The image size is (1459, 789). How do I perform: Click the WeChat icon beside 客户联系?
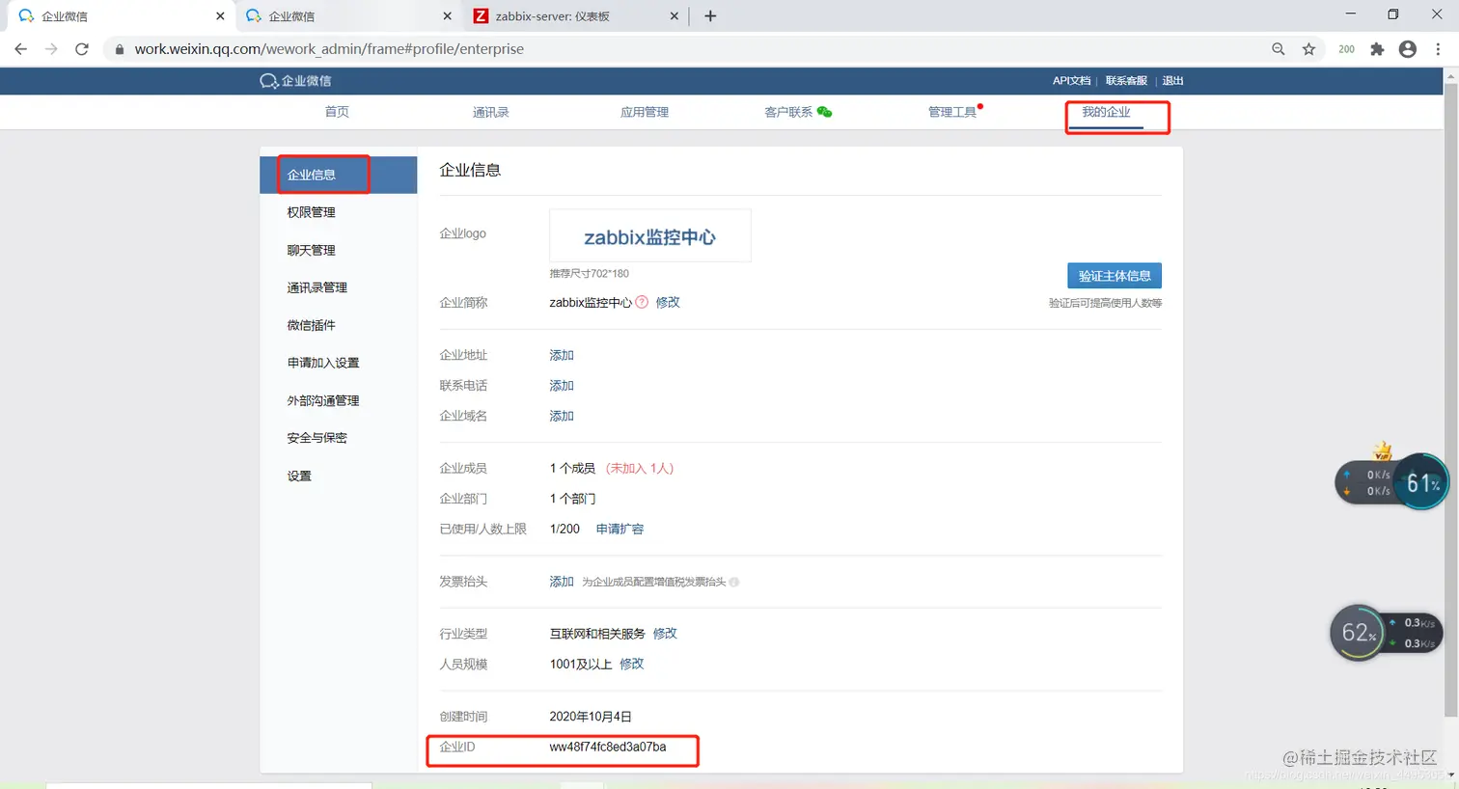point(824,112)
